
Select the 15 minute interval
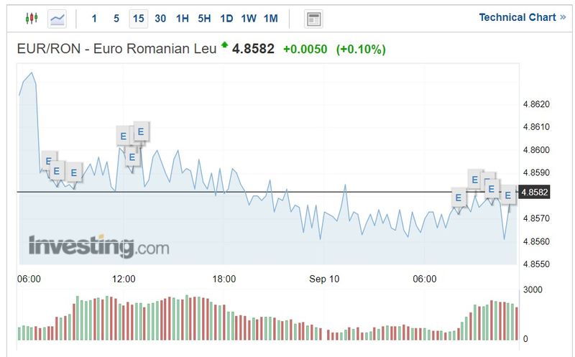click(139, 19)
